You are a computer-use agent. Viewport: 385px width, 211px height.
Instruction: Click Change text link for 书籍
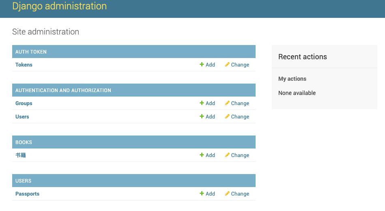[240, 155]
